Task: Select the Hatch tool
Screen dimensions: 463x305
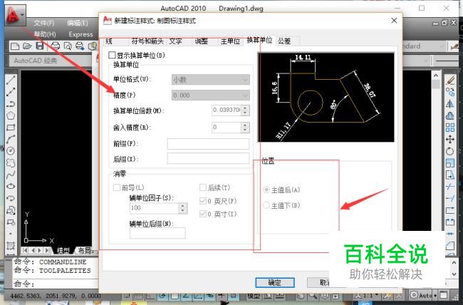Action: point(11,246)
